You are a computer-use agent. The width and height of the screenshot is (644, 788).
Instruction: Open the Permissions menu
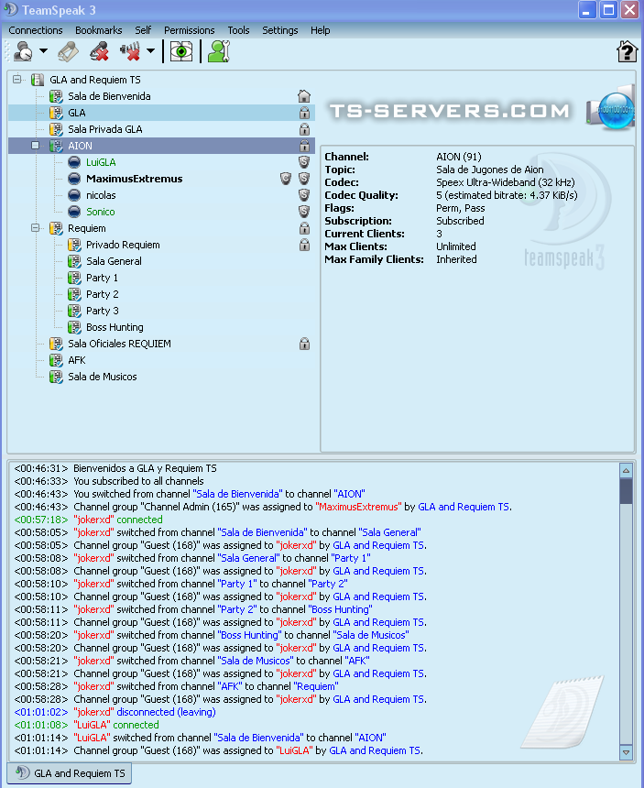tap(190, 30)
